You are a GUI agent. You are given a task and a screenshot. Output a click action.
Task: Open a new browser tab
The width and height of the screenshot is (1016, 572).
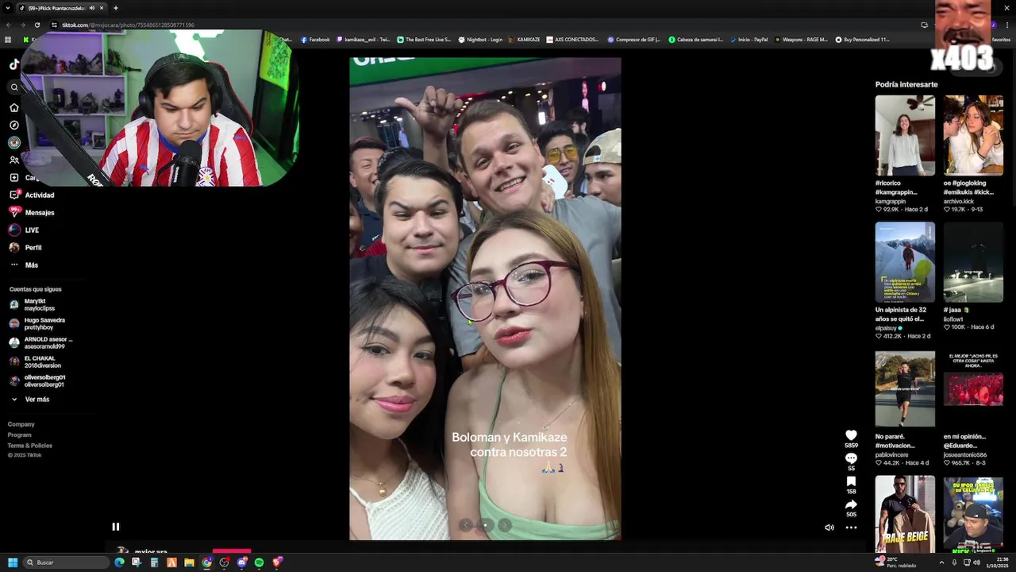pos(115,8)
